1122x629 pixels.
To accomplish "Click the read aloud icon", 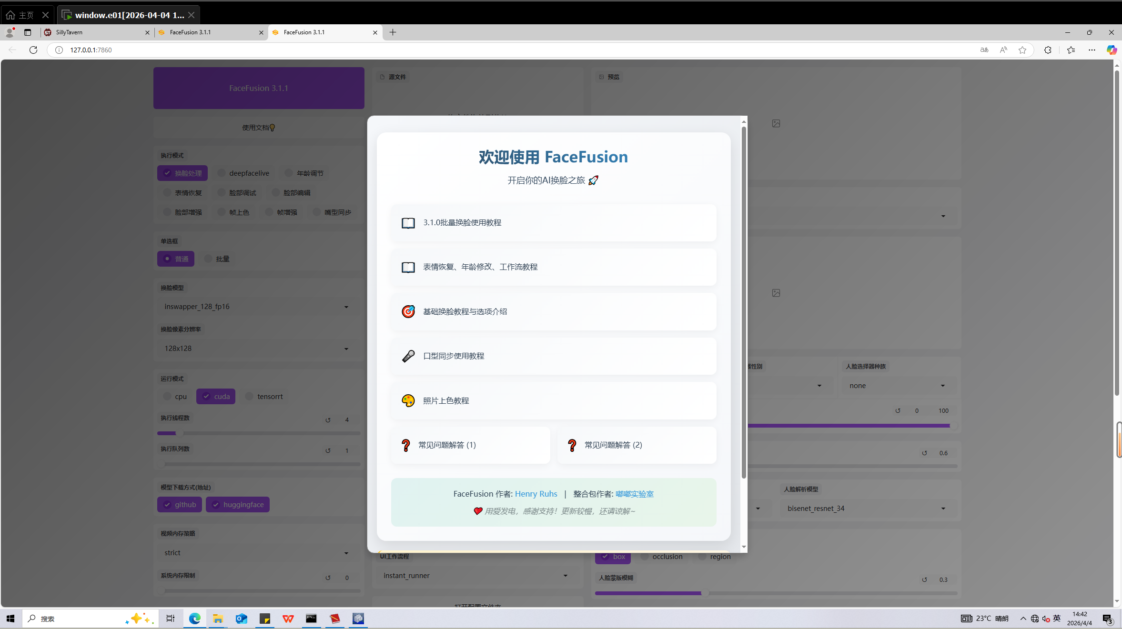I will coord(1003,50).
